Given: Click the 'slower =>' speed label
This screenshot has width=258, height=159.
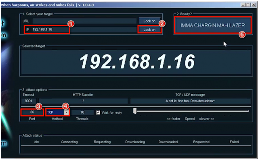Looking at the screenshot, I should click(207, 119).
